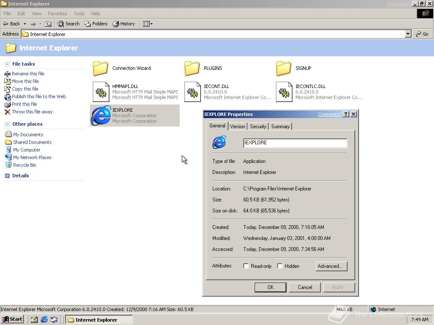Open the Edit menu

pos(21,14)
